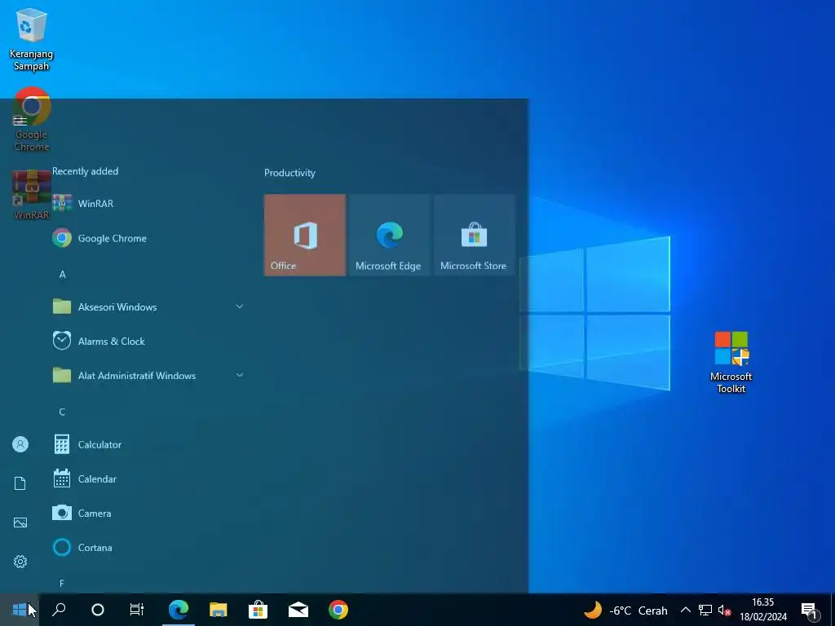Open the Microsoft Edge tile
This screenshot has width=835, height=626.
coord(389,235)
